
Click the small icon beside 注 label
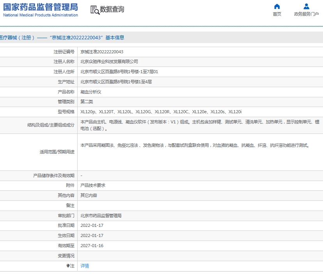pyautogui.click(x=68, y=266)
